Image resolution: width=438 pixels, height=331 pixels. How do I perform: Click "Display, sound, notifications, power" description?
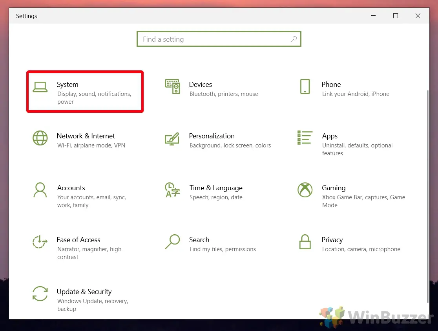click(x=94, y=98)
